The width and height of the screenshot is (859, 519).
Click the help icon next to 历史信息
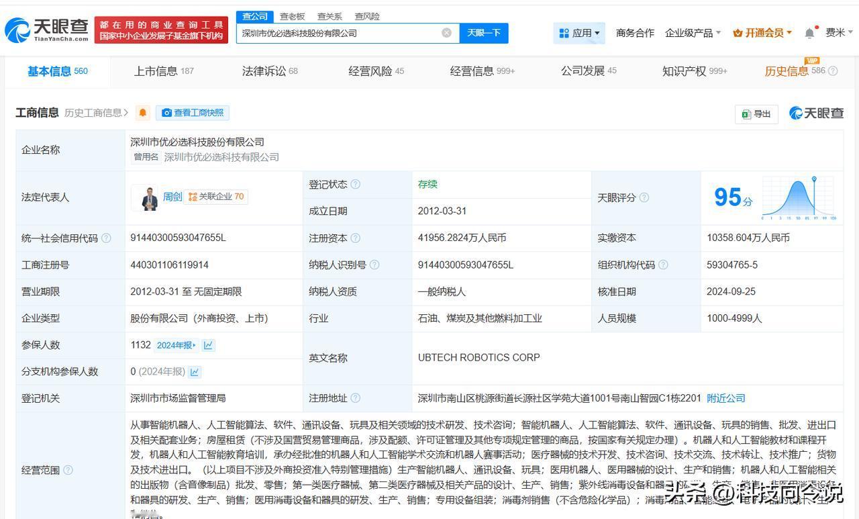(x=833, y=71)
